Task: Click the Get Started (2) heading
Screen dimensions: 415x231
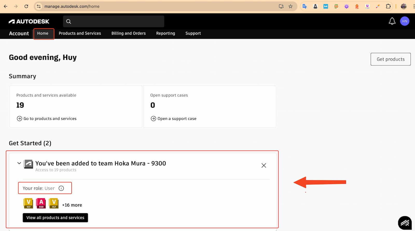Action: point(30,143)
